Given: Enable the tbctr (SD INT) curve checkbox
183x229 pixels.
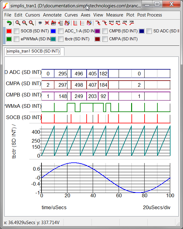Looking at the screenshot, I should click(x=61, y=39).
